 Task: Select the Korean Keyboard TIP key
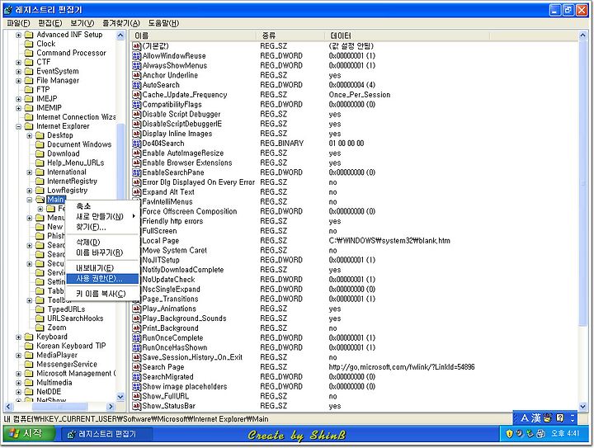[71, 346]
